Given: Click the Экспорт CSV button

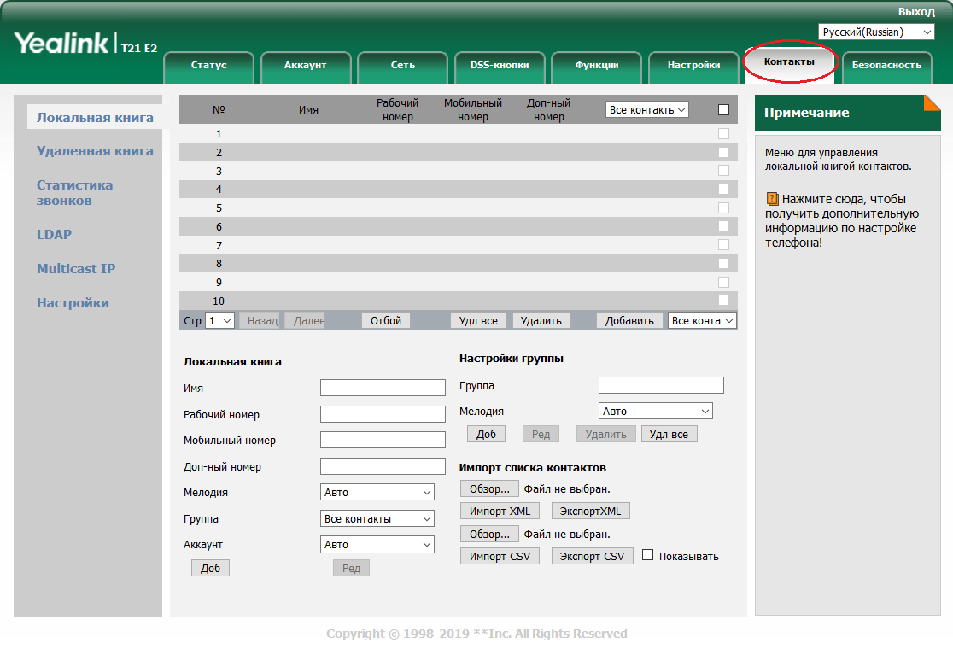Looking at the screenshot, I should coord(592,556).
